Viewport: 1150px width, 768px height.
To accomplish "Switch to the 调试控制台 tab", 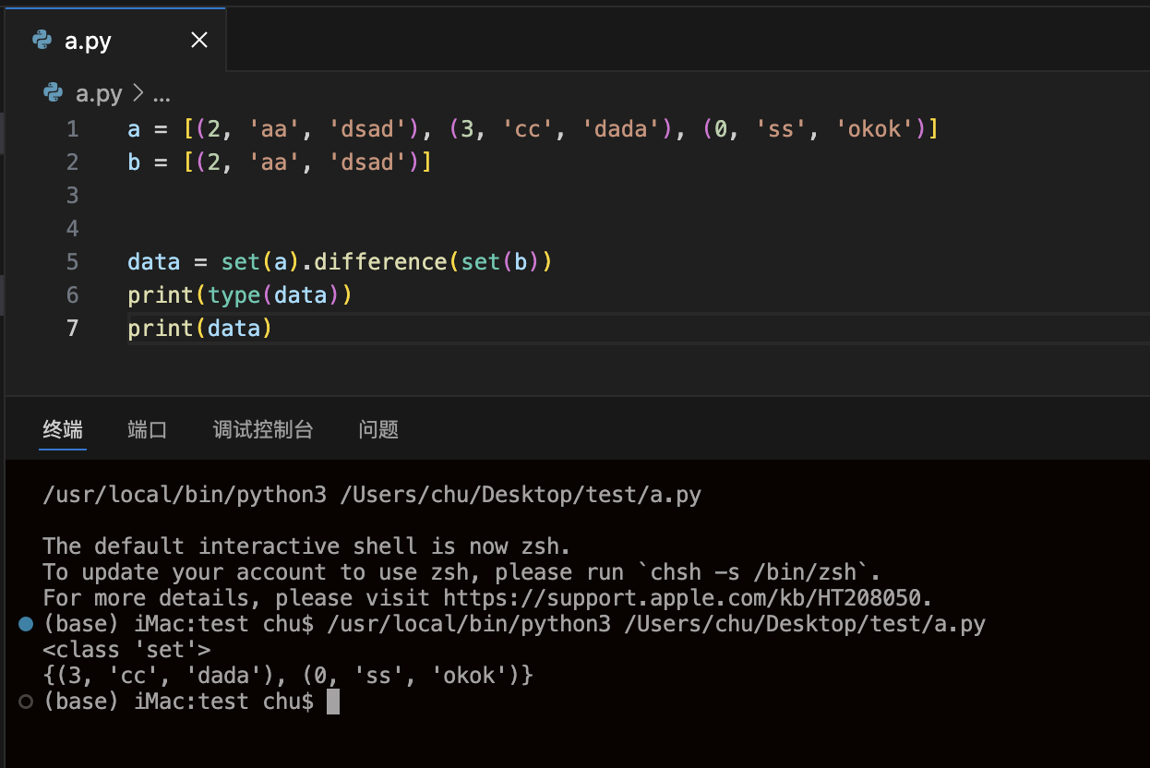I will point(263,429).
